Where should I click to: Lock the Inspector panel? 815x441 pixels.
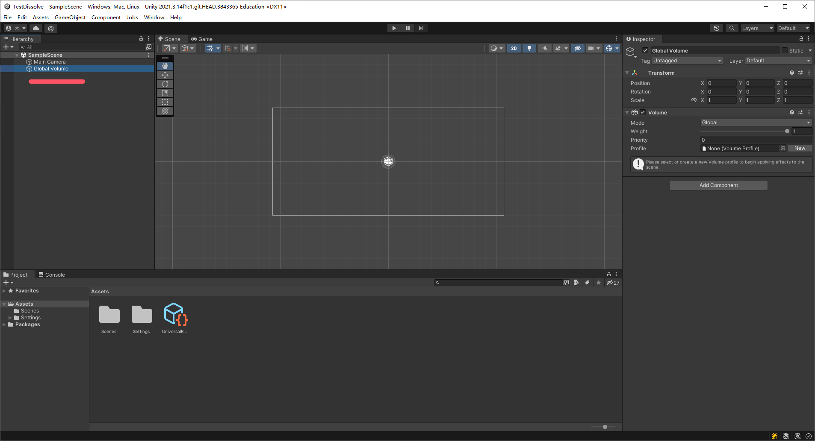coord(801,38)
